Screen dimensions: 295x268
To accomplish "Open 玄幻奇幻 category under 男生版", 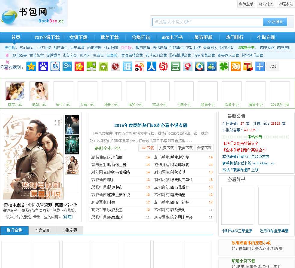I will coord(27,47).
